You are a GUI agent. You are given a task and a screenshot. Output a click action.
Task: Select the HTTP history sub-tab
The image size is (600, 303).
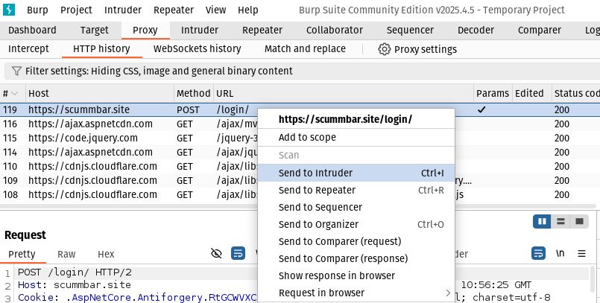(101, 49)
